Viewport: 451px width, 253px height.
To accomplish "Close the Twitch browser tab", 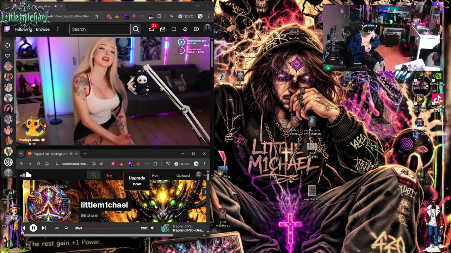I will coord(61,6).
